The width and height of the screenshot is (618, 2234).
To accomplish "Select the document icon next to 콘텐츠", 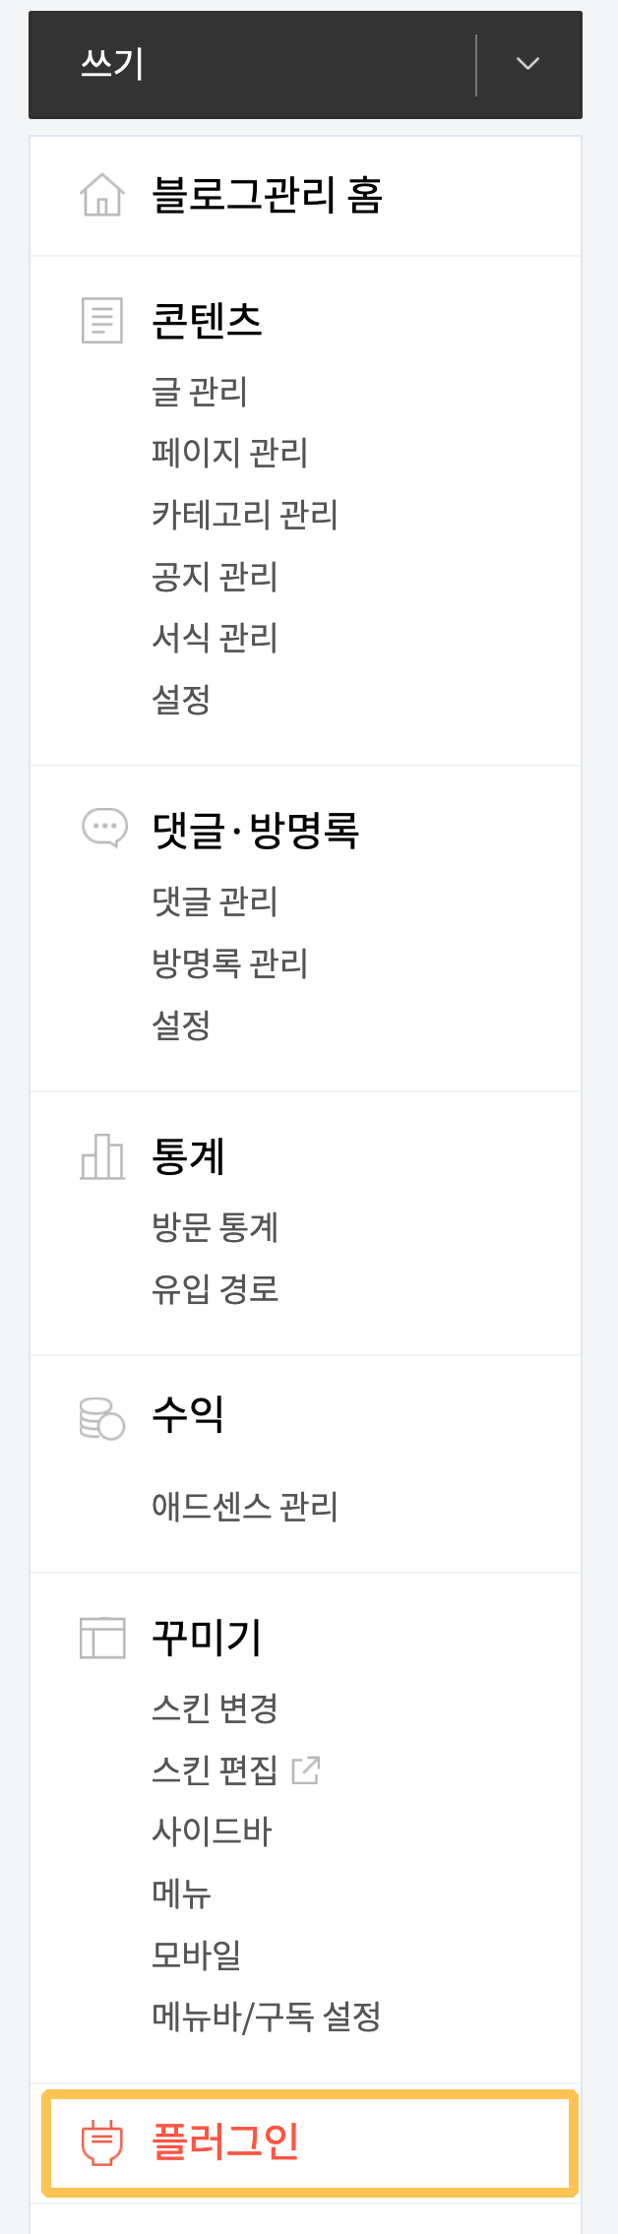I will point(101,318).
